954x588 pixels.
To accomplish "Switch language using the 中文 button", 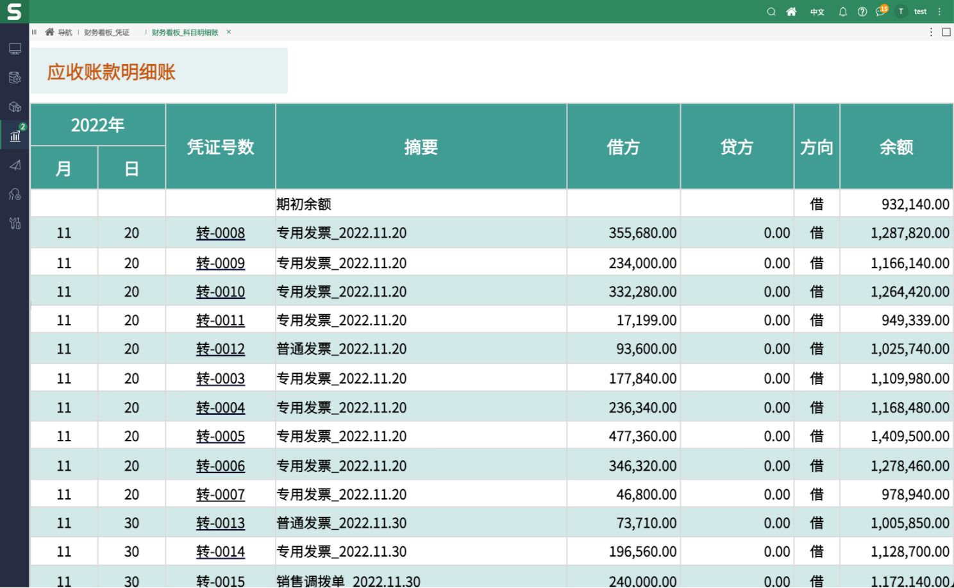I will click(817, 12).
